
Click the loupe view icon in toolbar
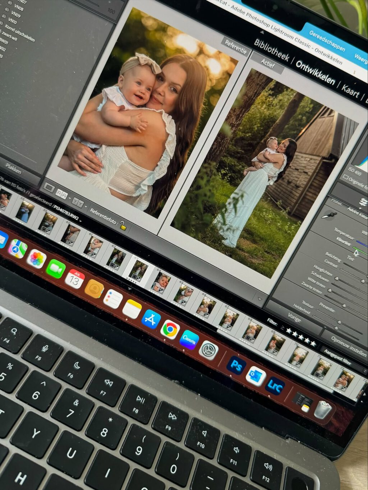click(49, 188)
